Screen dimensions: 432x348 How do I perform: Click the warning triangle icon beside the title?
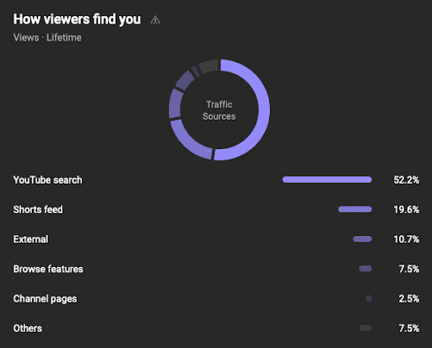155,19
